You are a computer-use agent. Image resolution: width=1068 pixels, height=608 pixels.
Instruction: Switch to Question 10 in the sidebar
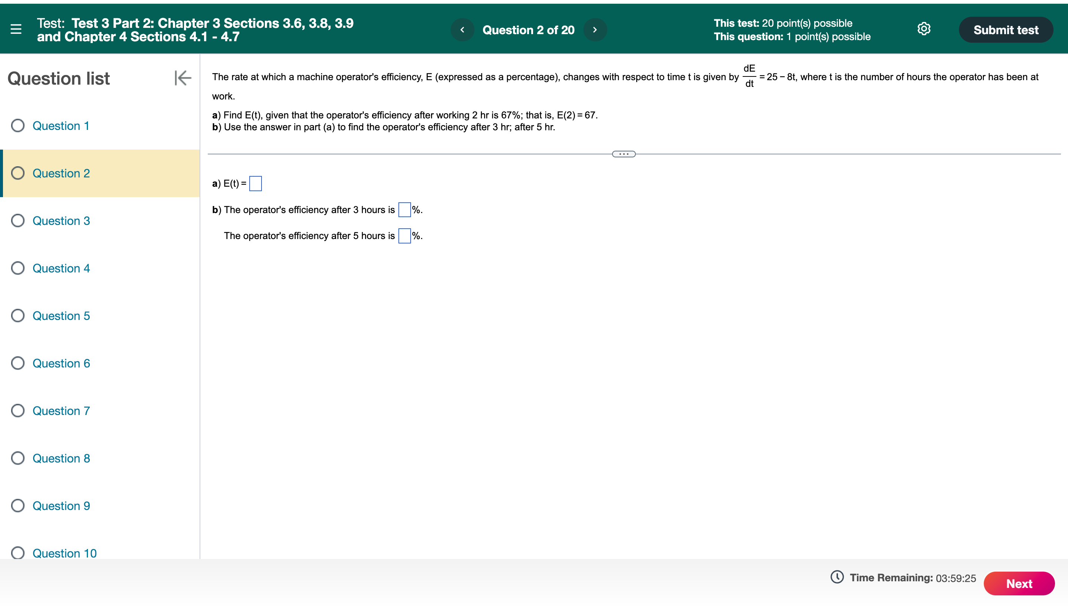[64, 553]
